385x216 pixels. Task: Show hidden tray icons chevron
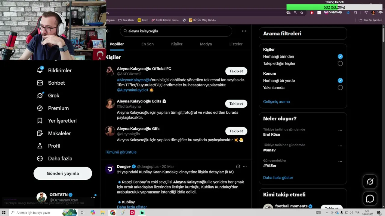point(327,213)
